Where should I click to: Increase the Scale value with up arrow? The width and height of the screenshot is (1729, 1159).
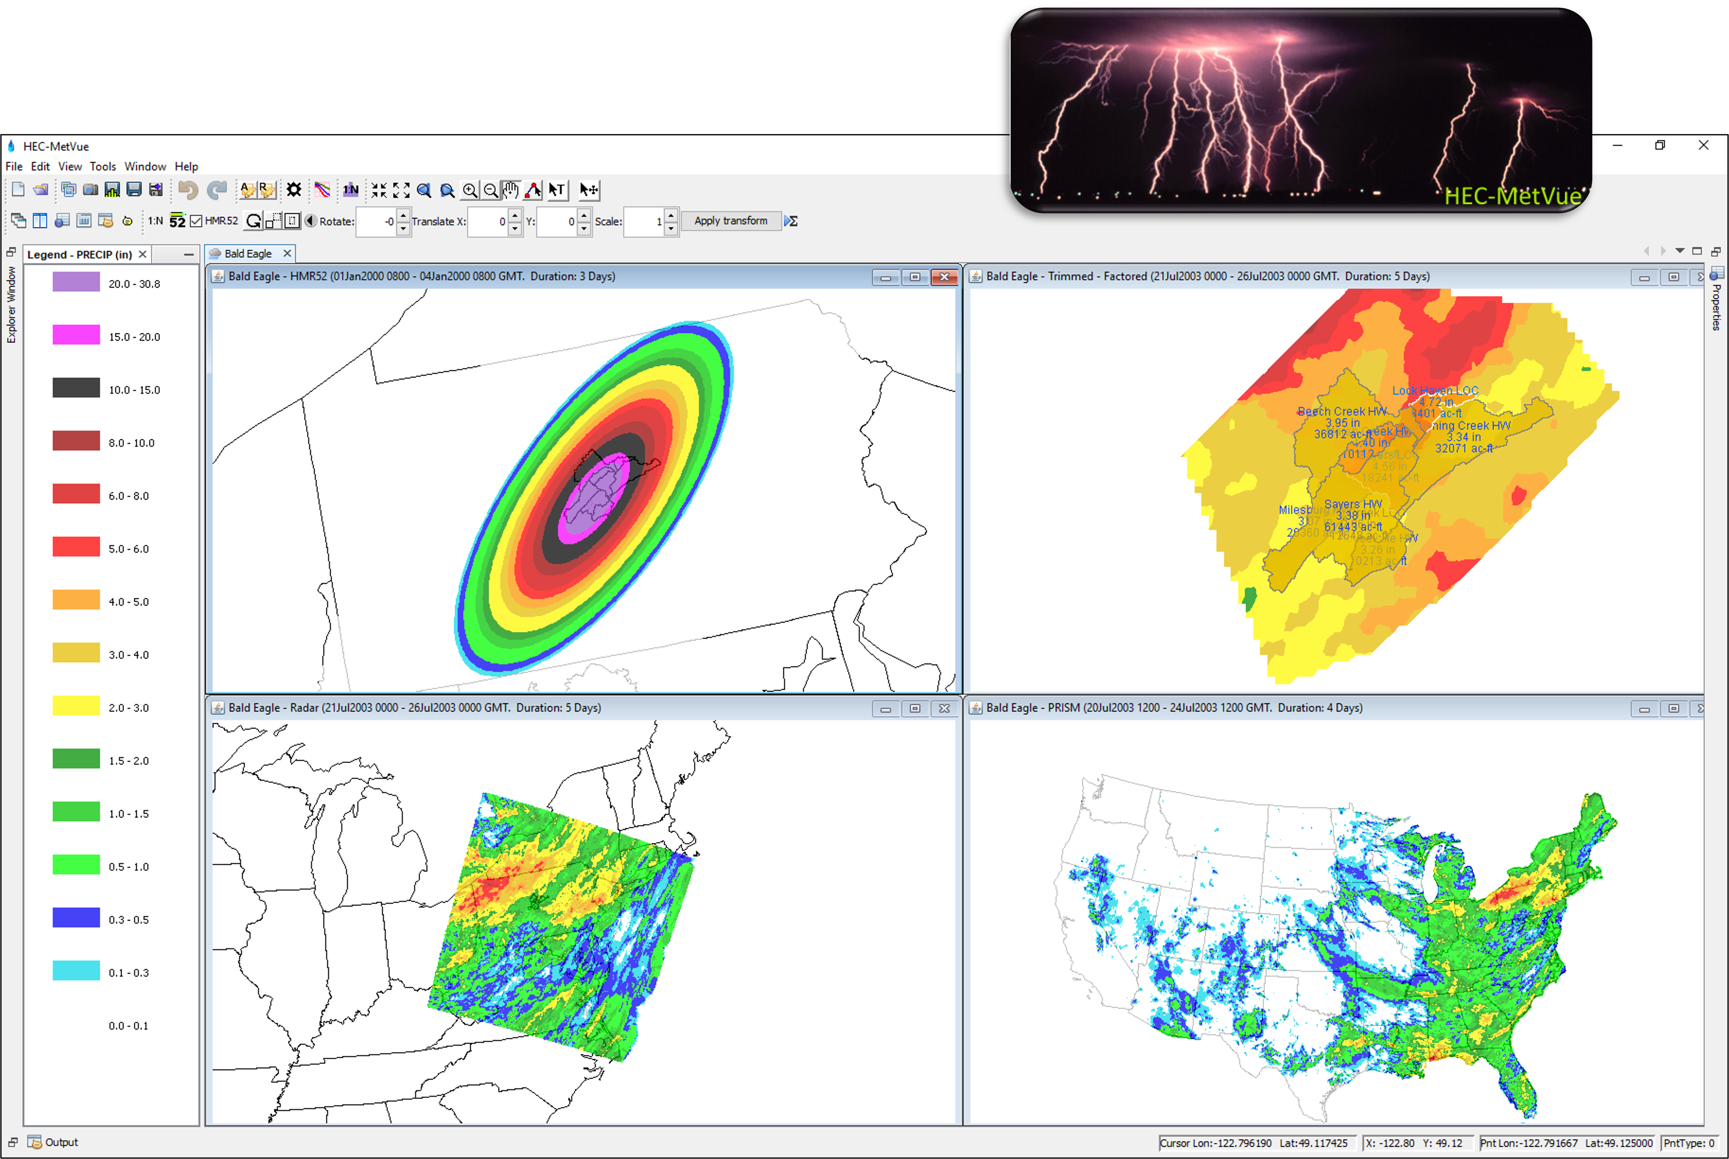point(671,215)
